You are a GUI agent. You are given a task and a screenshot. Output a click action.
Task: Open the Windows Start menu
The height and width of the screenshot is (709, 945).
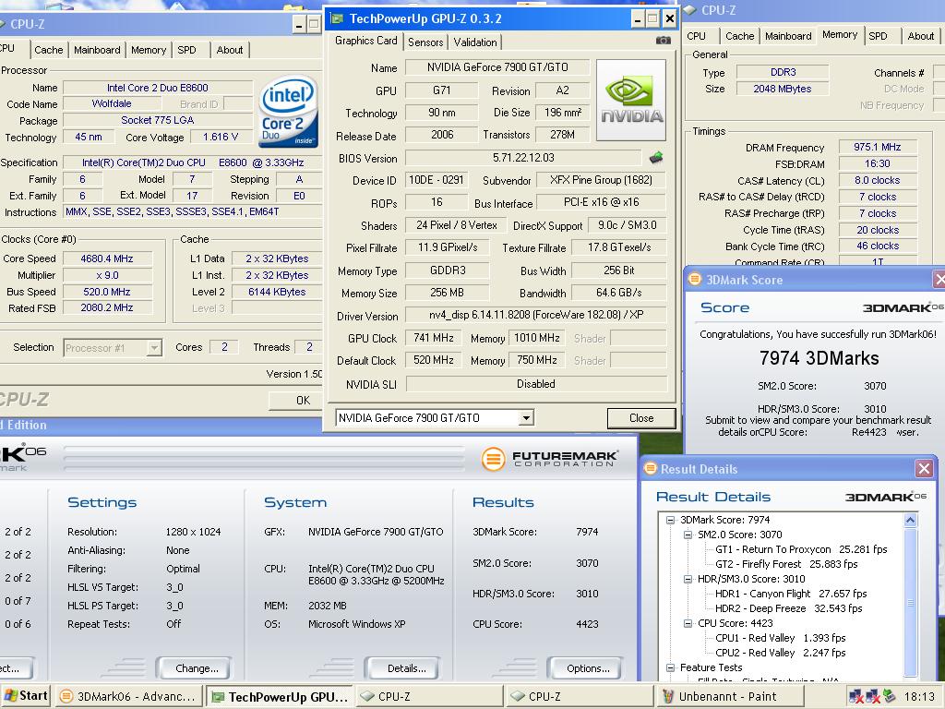tap(25, 696)
